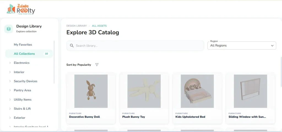This screenshot has width=282, height=132.
Task: Open the Utility Items category
Action: click(23, 99)
